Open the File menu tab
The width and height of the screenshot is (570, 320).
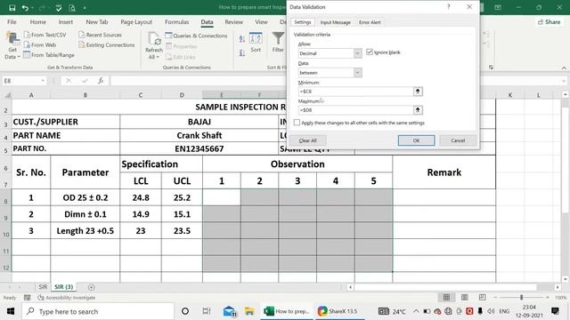pyautogui.click(x=12, y=22)
